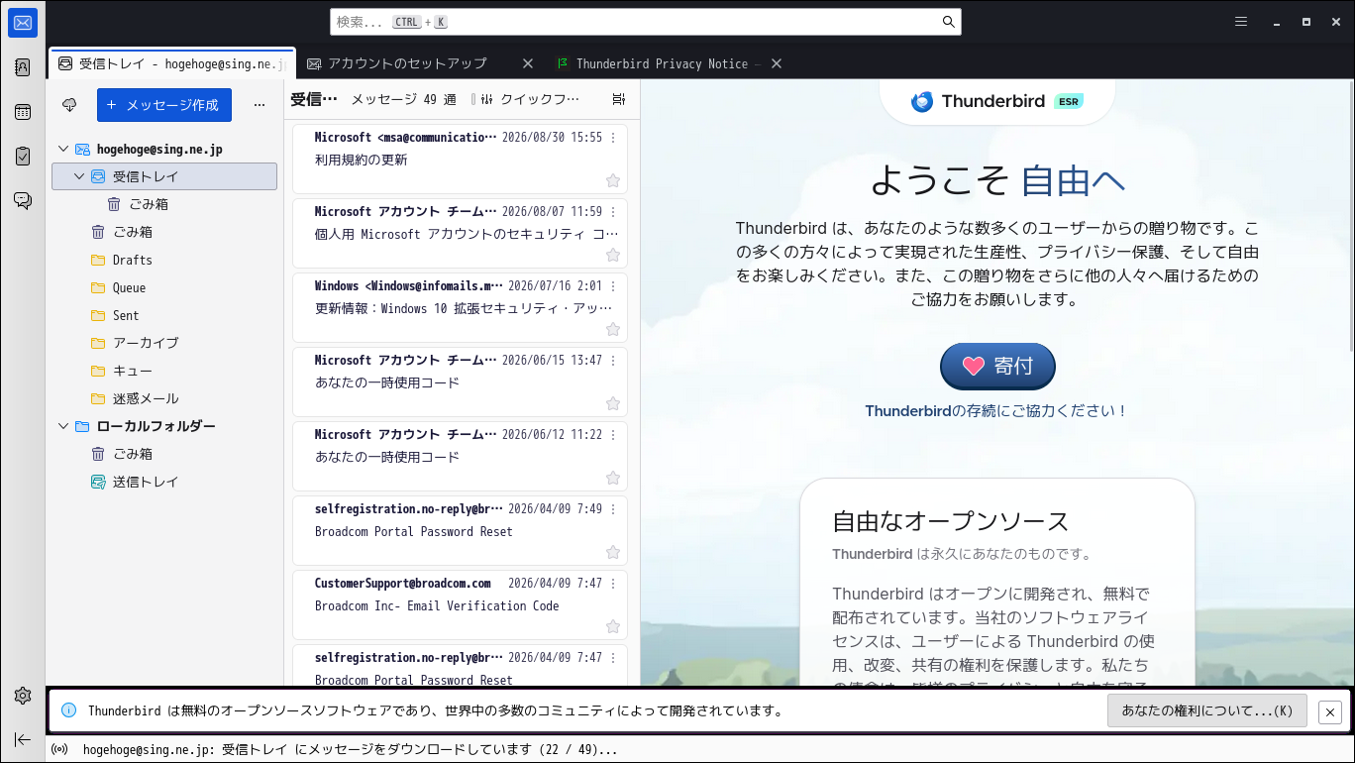Star the Microsoft 利用規約の更新 message
This screenshot has width=1355, height=763.
click(613, 180)
